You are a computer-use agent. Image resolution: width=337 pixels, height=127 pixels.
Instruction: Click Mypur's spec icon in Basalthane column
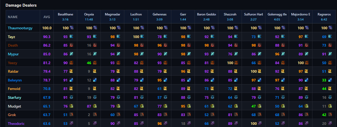[71, 54]
